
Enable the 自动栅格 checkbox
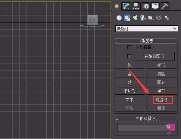(x=129, y=47)
